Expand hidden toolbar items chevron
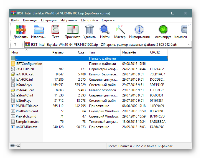Image resolution: width=201 pixels, height=158 pixels. (x=189, y=25)
